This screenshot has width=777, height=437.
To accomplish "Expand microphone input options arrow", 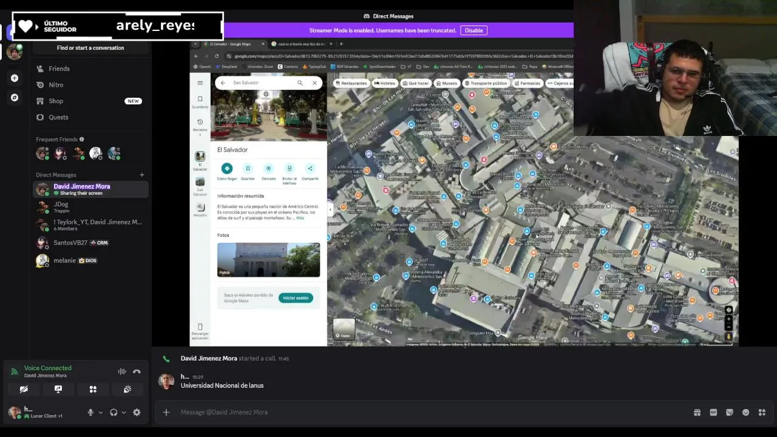I will click(100, 413).
